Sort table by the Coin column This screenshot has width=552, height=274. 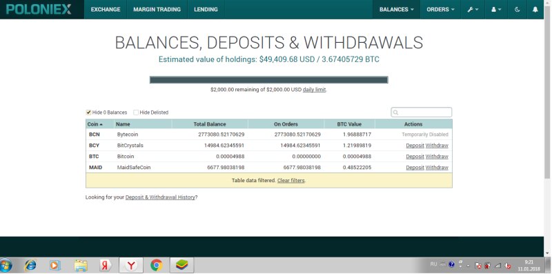(95, 124)
